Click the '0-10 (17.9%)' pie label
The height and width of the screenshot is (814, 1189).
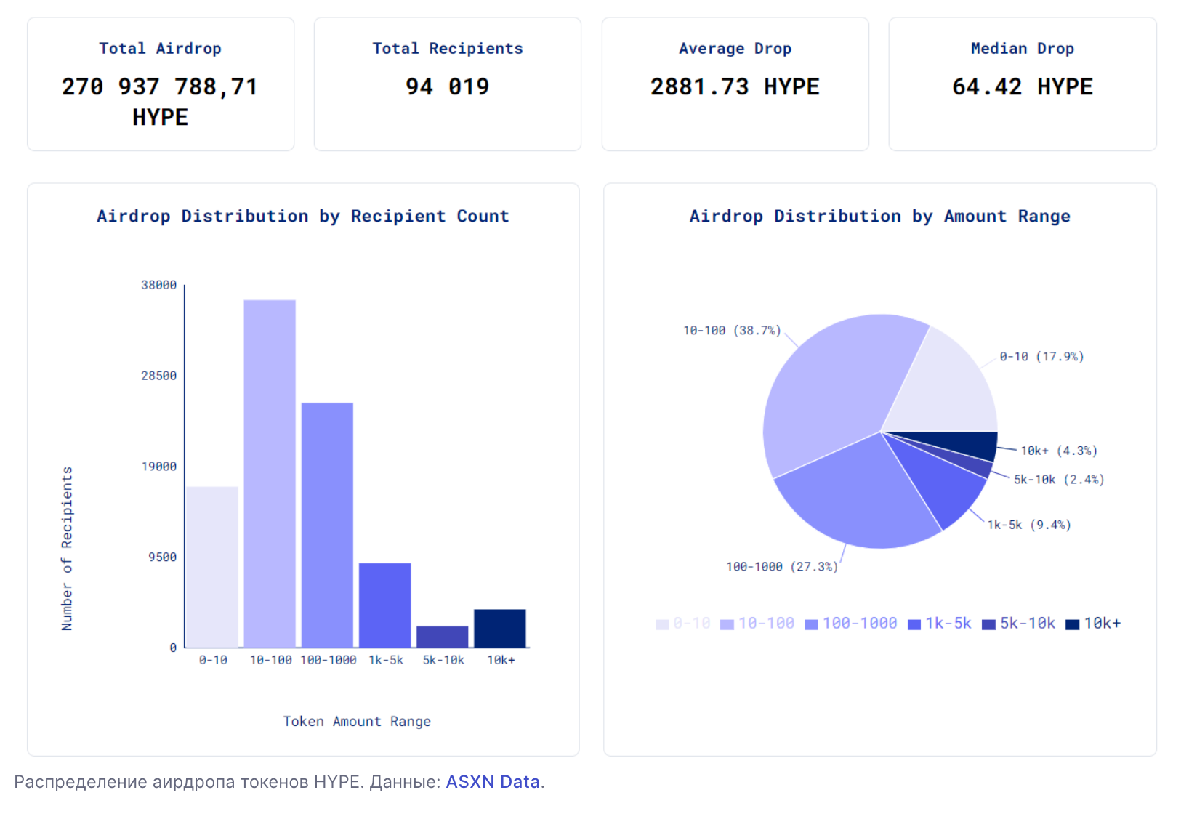pyautogui.click(x=1041, y=357)
